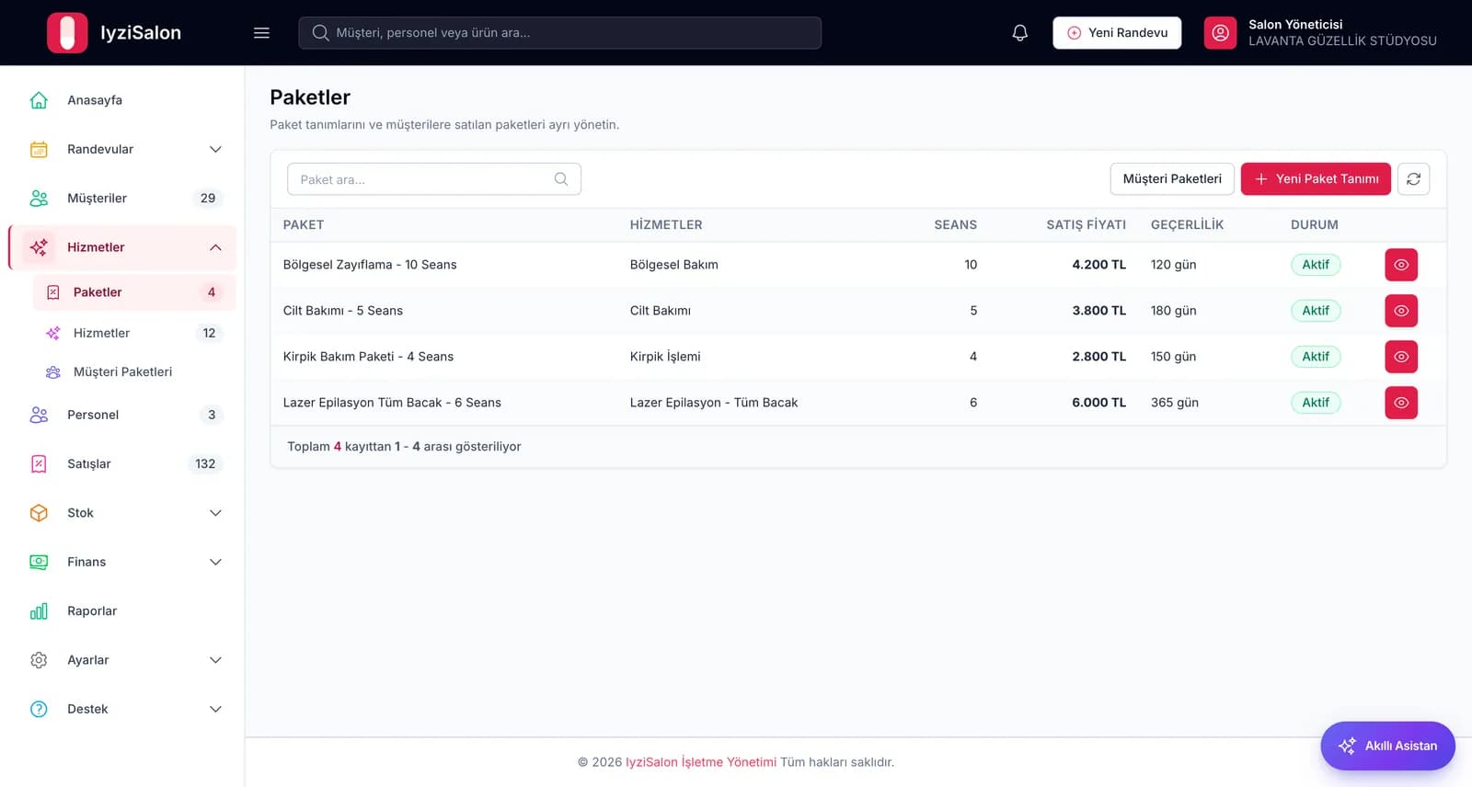1472x787 pixels.
Task: Click the Anasayfa home icon
Action: pyautogui.click(x=39, y=100)
